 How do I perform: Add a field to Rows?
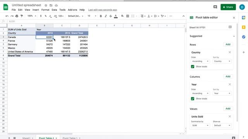(x=228, y=44)
